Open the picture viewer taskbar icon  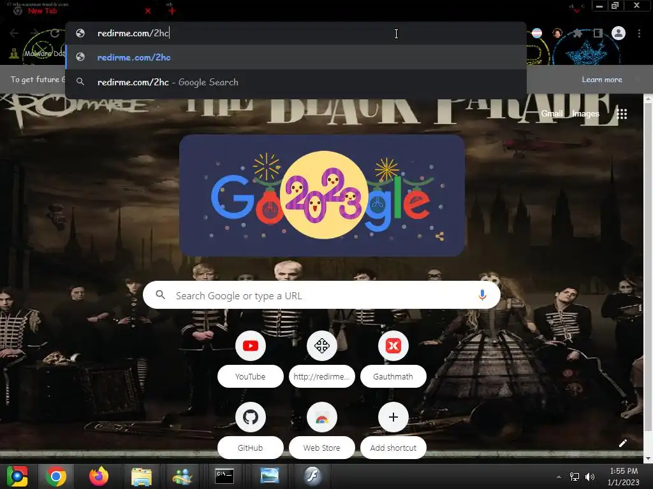(270, 476)
